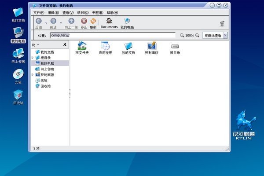Open the Back history dropdown arrow
264x176 pixels.
(46, 23)
